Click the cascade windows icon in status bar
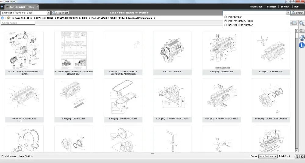 point(297,156)
